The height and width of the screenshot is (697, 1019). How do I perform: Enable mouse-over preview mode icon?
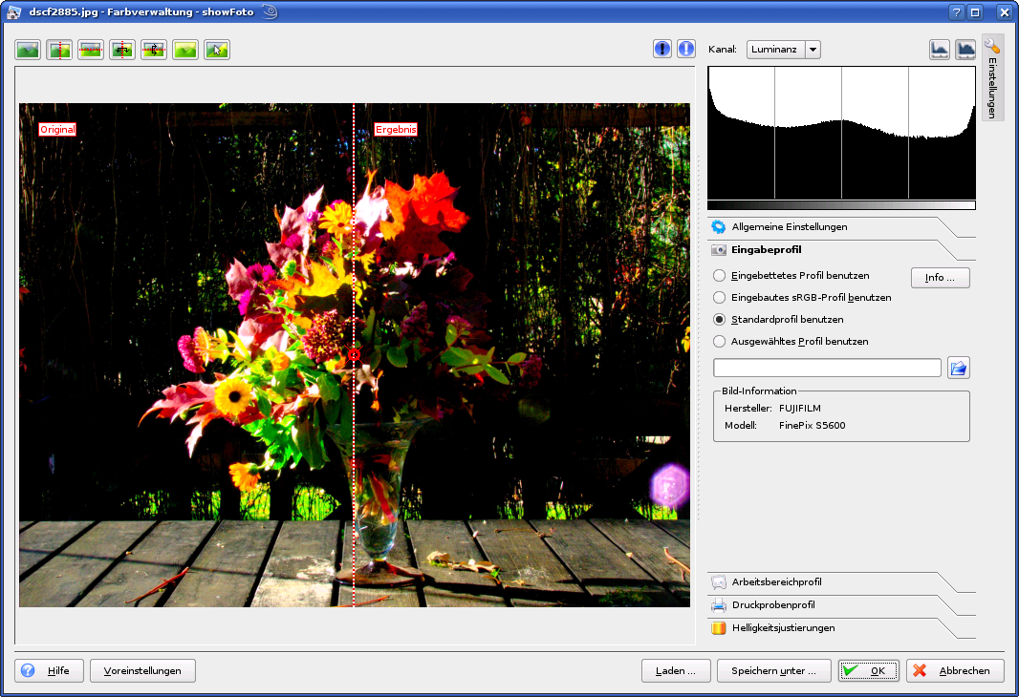pos(217,50)
